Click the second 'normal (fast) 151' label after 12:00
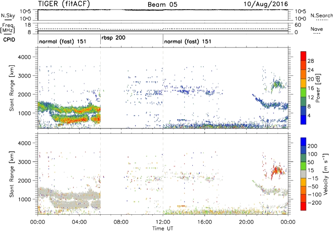Image resolution: width=333 pixels, height=231 pixels. pyautogui.click(x=188, y=41)
